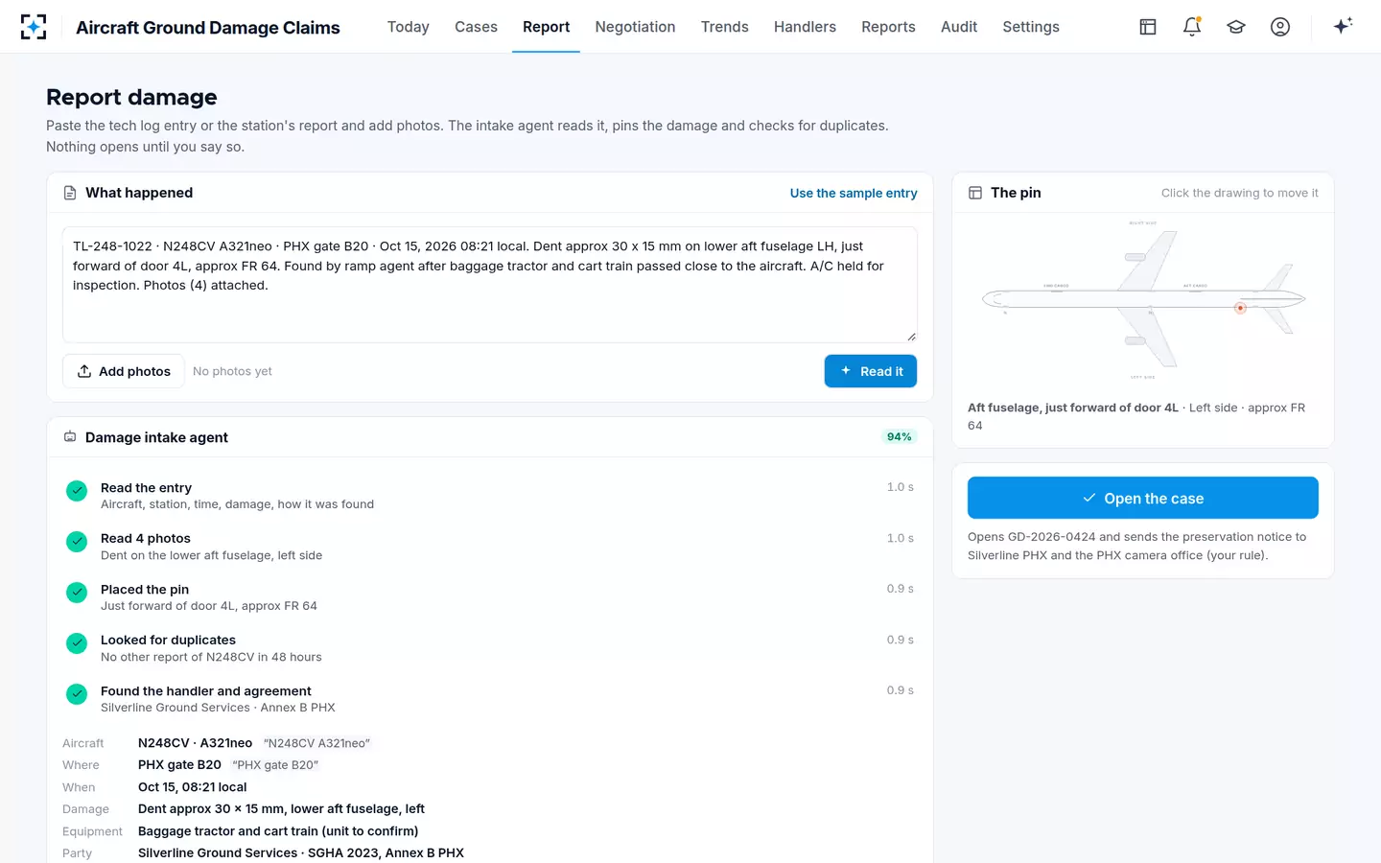Go to the Today tab
The height and width of the screenshot is (863, 1381).
[x=409, y=27]
